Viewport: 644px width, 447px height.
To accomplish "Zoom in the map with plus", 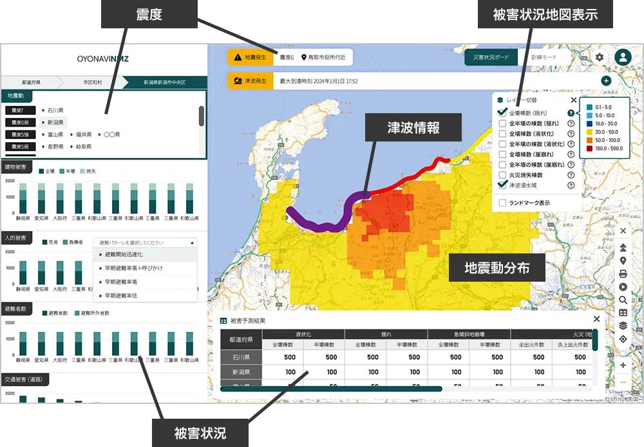I will [x=623, y=365].
